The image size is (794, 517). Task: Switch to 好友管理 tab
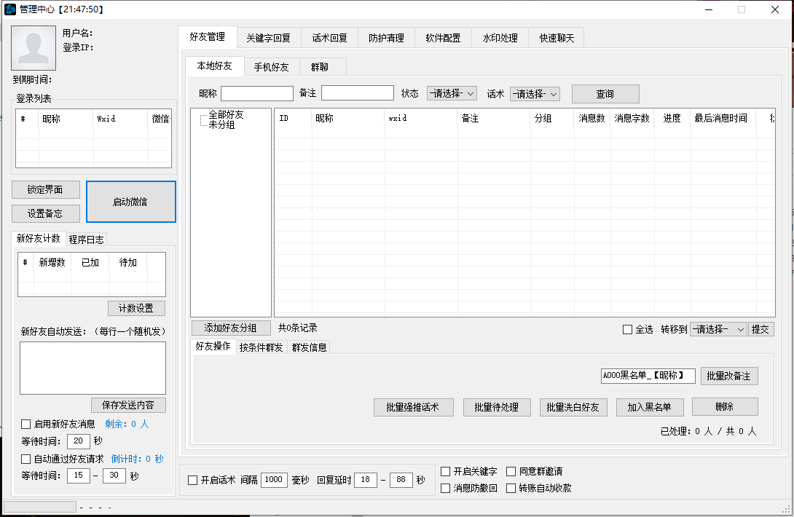pos(207,36)
